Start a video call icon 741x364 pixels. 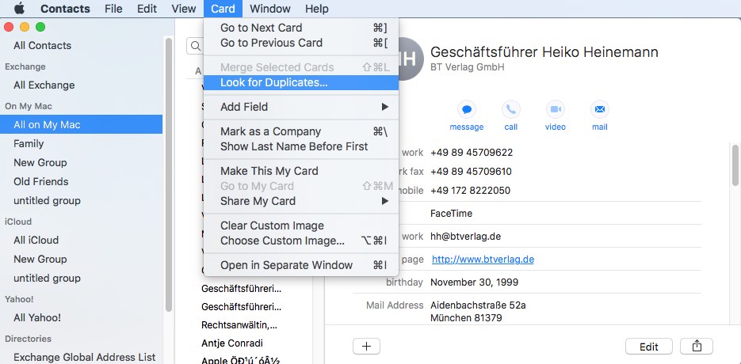(556, 109)
